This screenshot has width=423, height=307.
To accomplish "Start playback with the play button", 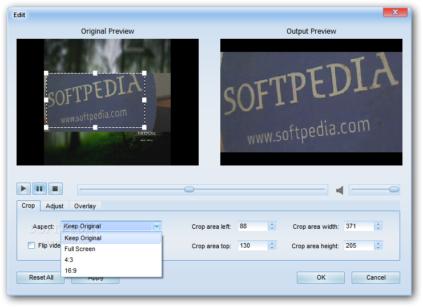I will (x=23, y=188).
